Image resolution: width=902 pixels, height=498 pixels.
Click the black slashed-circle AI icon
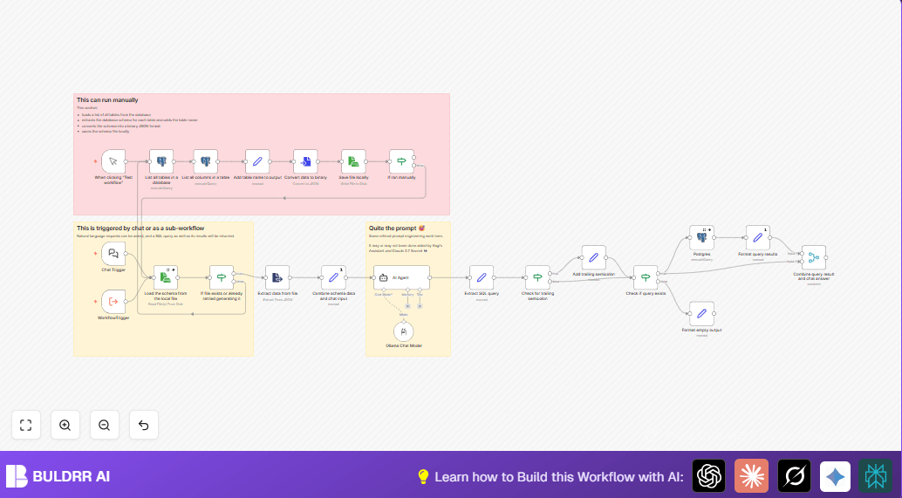coord(795,476)
